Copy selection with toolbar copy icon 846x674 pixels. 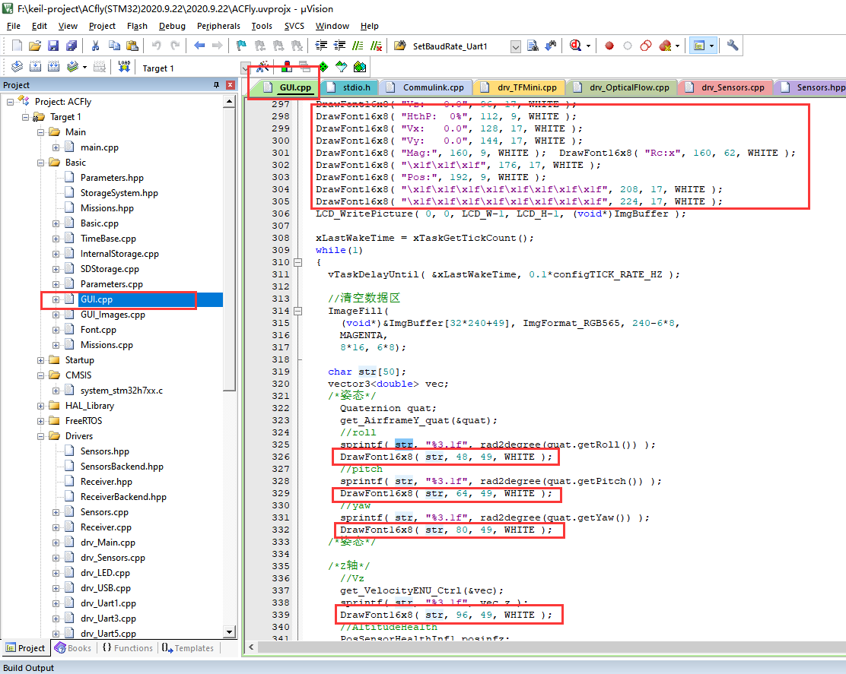(x=114, y=46)
